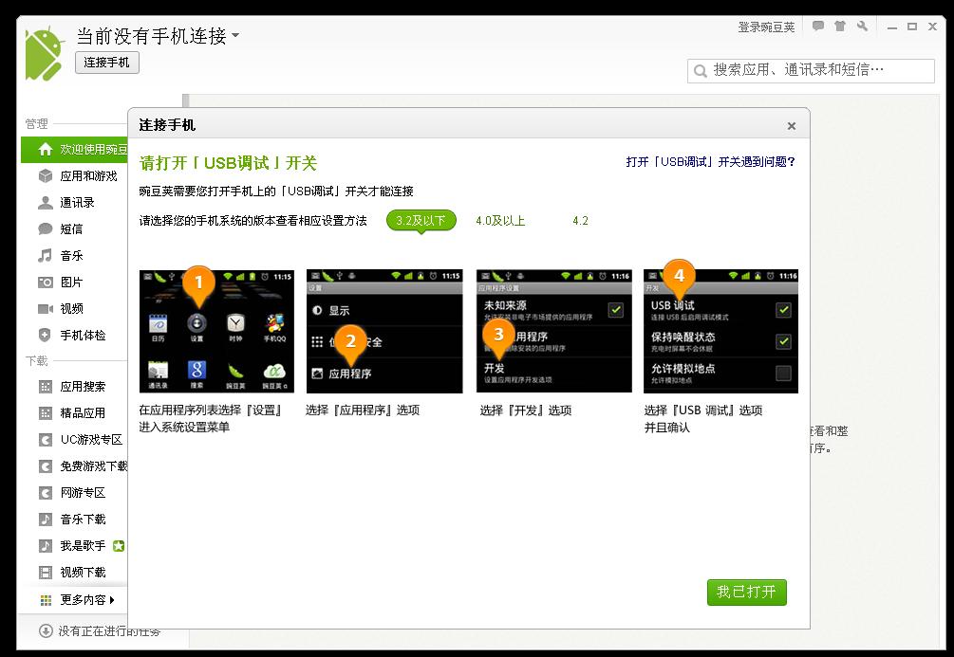Image resolution: width=954 pixels, height=657 pixels.
Task: Open 网游专区 in the sidebar
Action: (x=74, y=493)
